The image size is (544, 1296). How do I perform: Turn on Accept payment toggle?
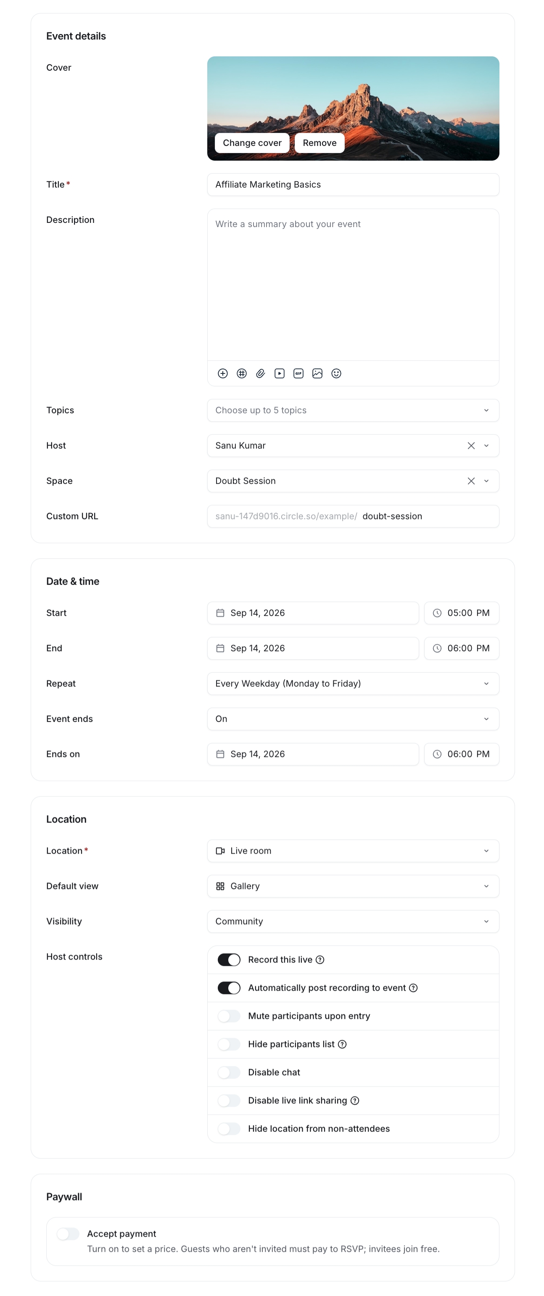tap(68, 1234)
